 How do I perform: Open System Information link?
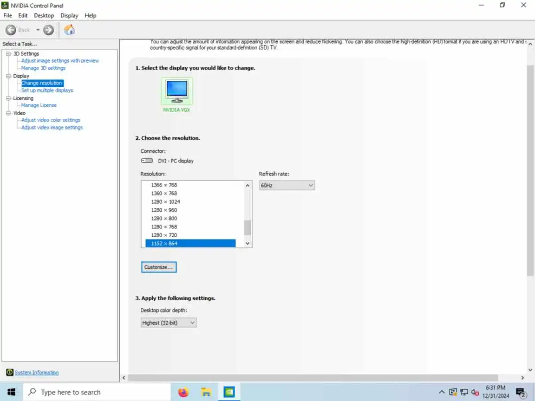[x=37, y=373]
